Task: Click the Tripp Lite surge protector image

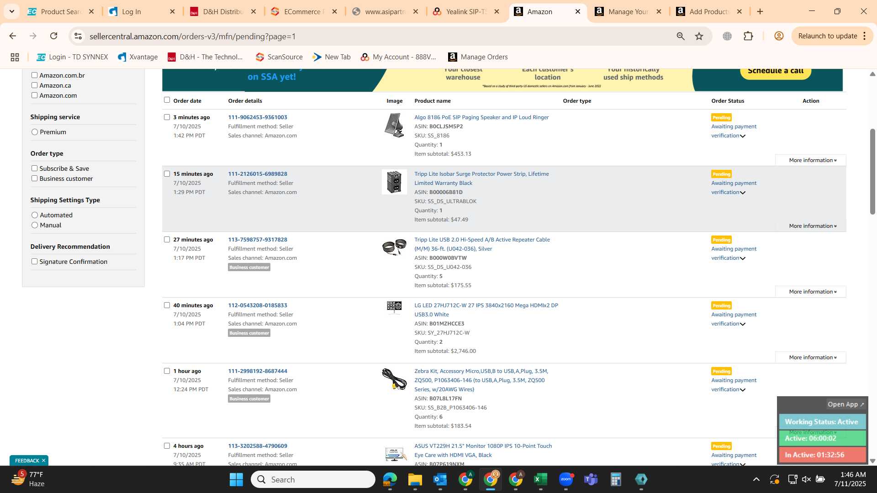Action: click(x=394, y=182)
